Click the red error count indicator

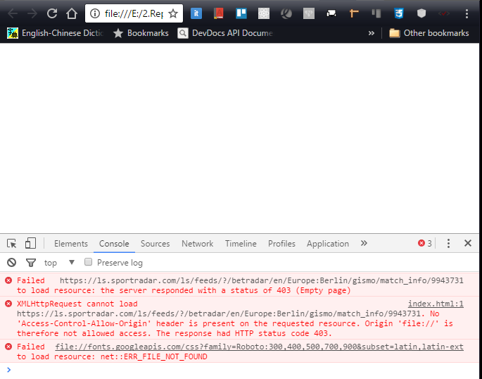click(425, 244)
